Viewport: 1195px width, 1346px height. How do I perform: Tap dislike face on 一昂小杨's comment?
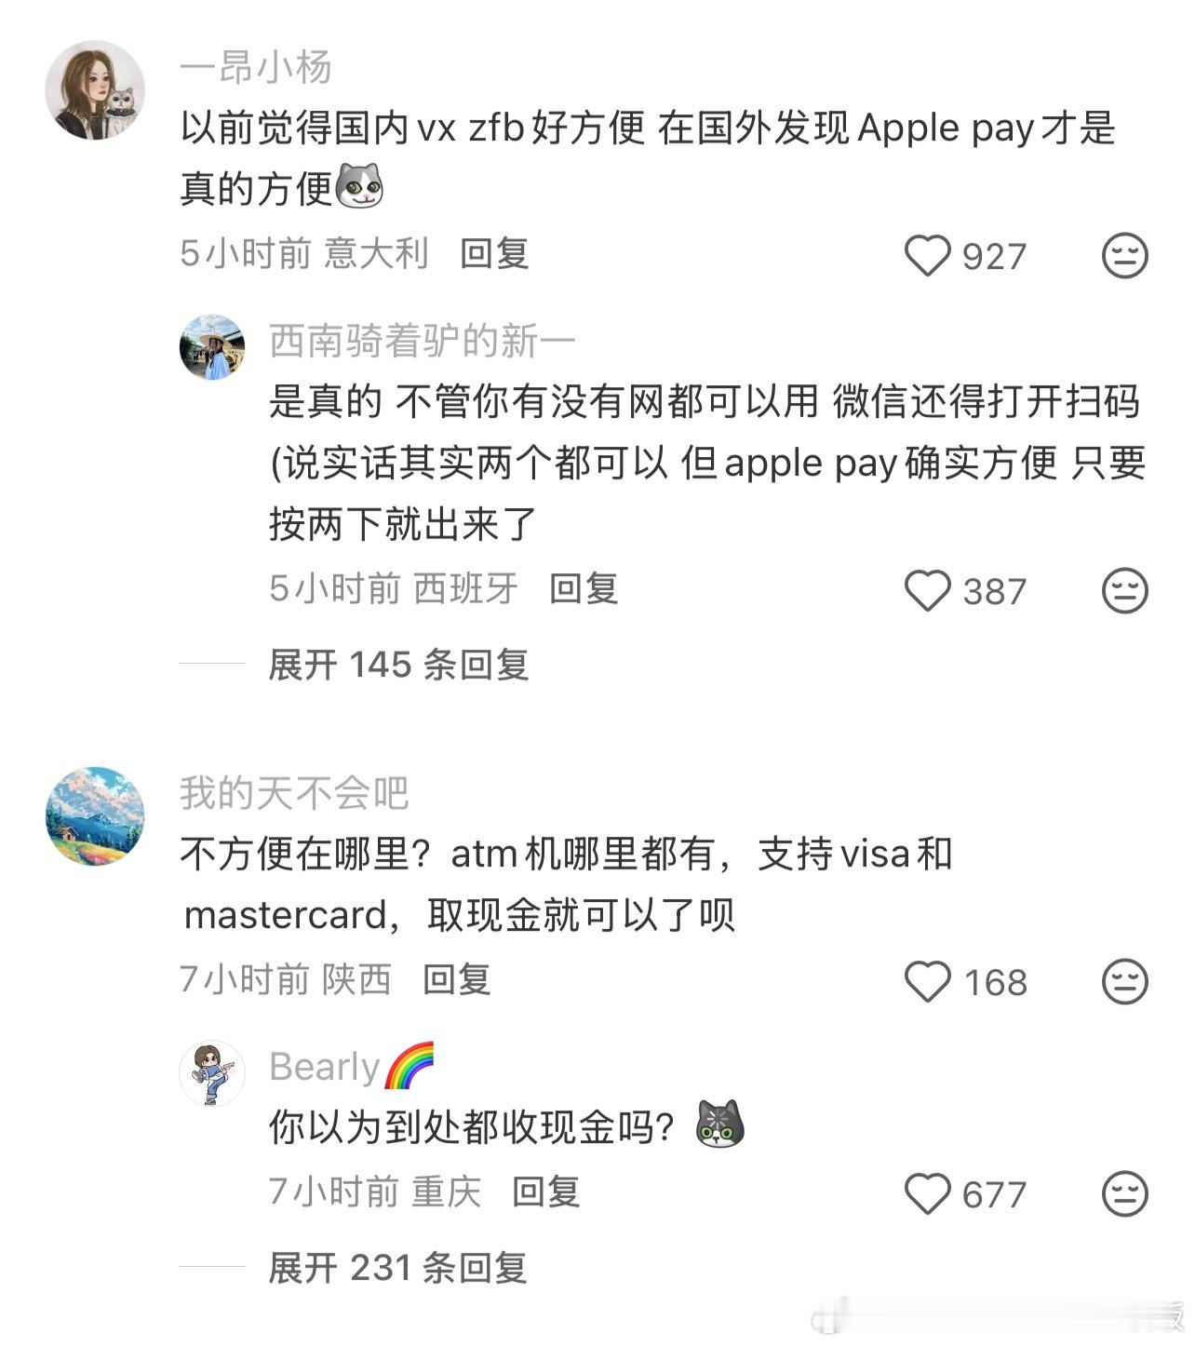[x=1124, y=256]
